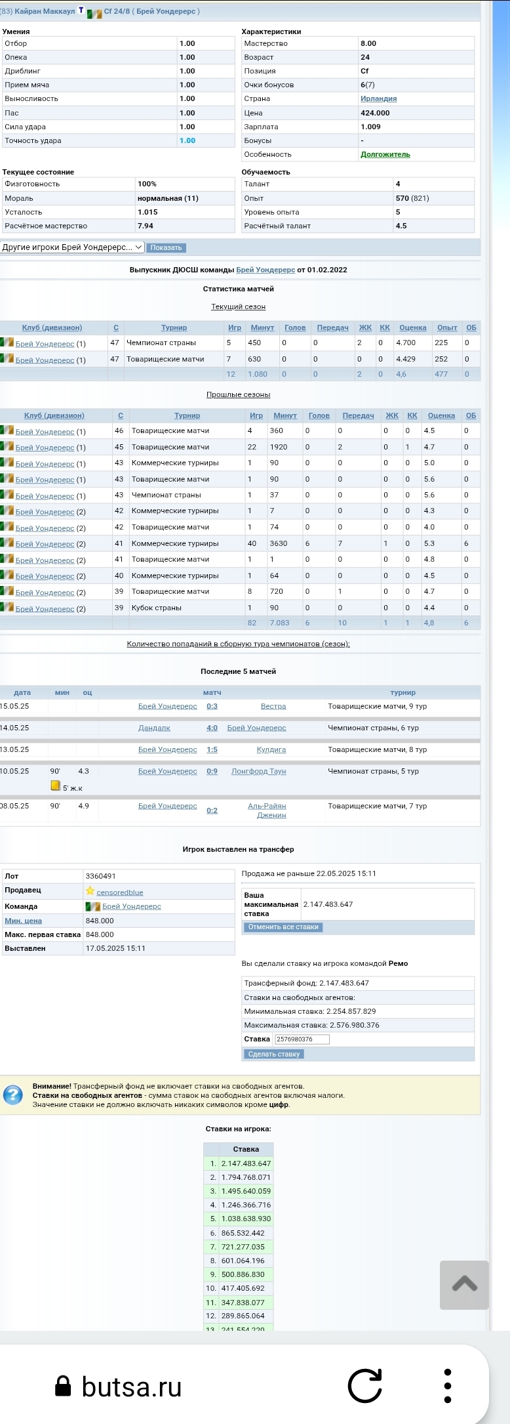This screenshot has height=1424, width=510.
Task: Click the star icon next to censoredblue
Action: tap(90, 891)
